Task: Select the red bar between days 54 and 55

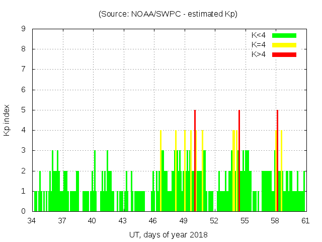Action: pyautogui.click(x=239, y=161)
